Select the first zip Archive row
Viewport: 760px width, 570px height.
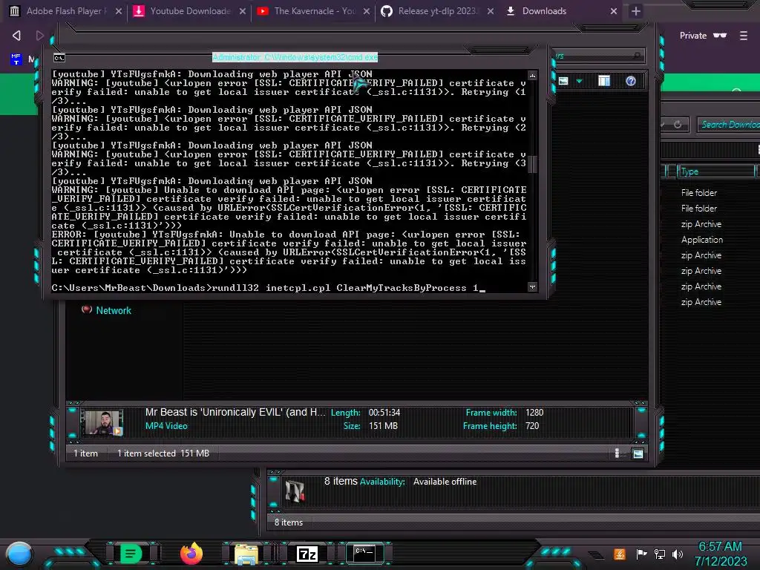pos(701,224)
